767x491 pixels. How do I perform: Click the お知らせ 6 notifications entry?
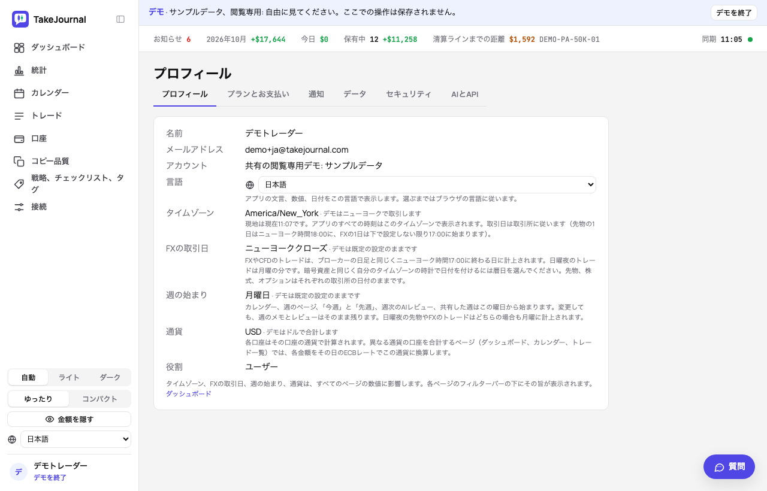(x=172, y=40)
